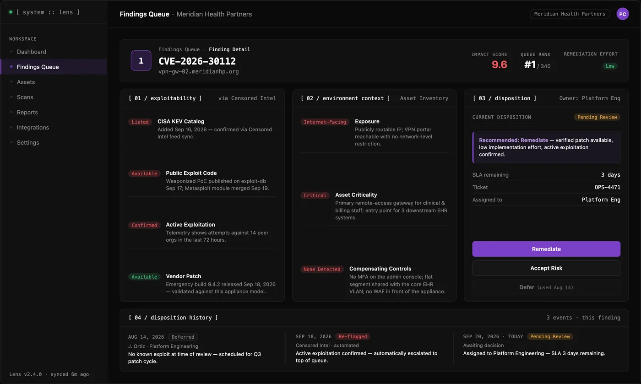Click the Low remediation effort badge
The width and height of the screenshot is (641, 384).
coord(610,66)
